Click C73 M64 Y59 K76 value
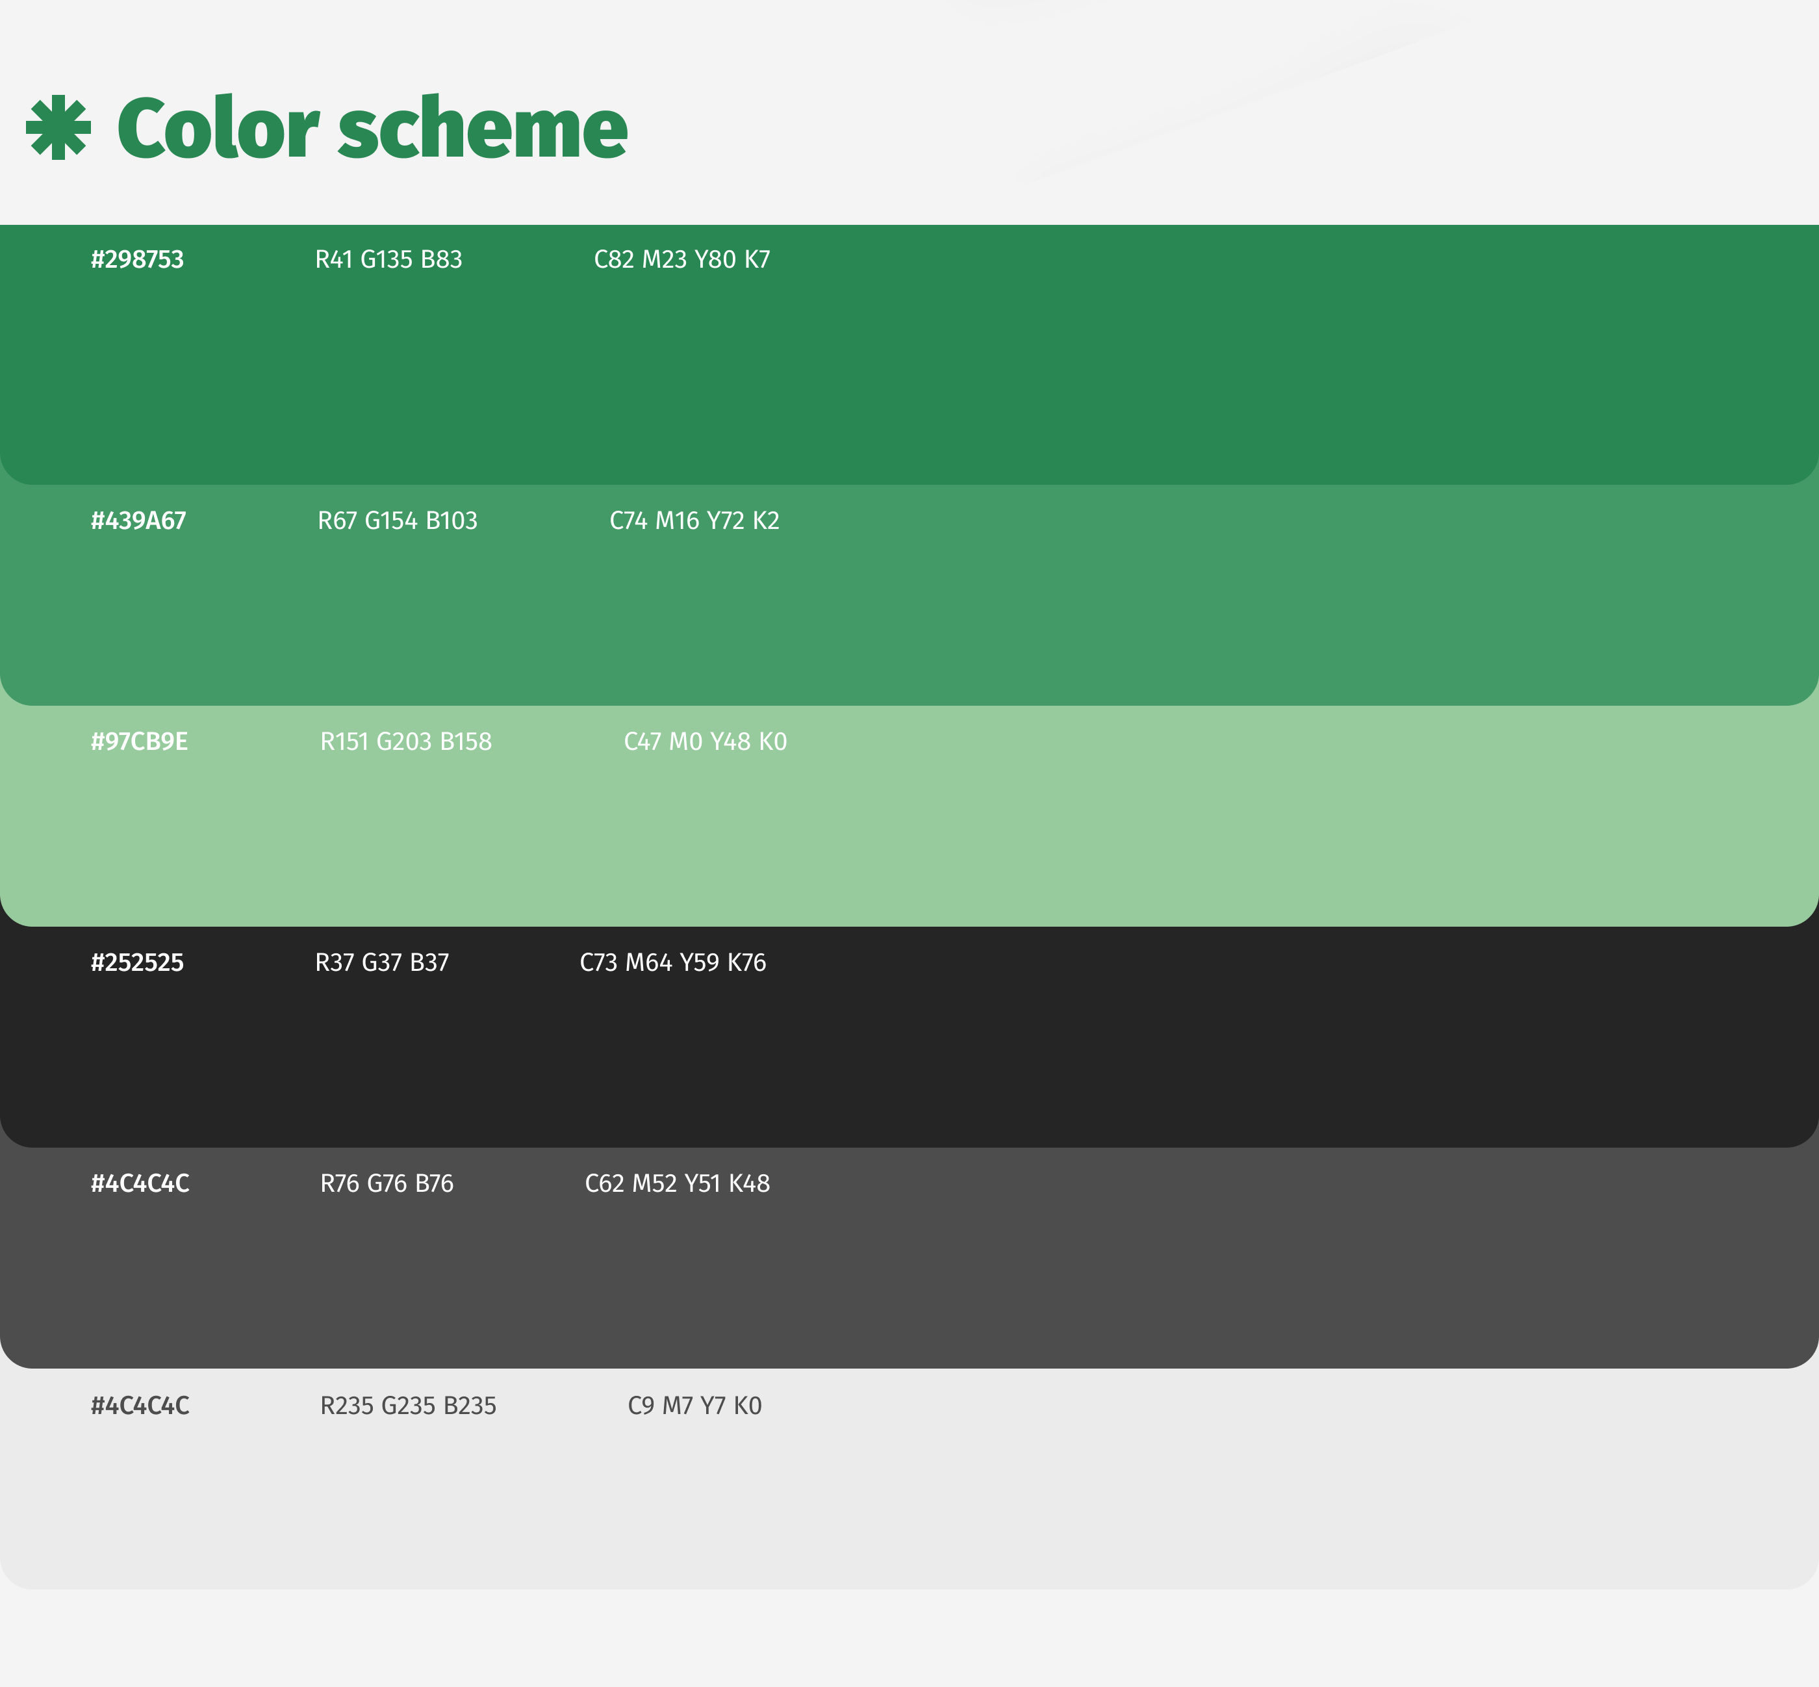 click(672, 963)
